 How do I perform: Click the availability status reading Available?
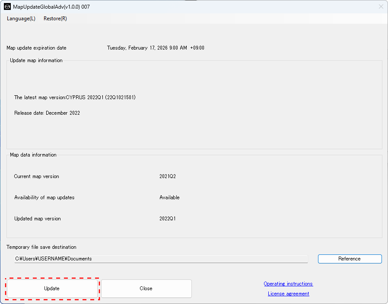pos(169,197)
